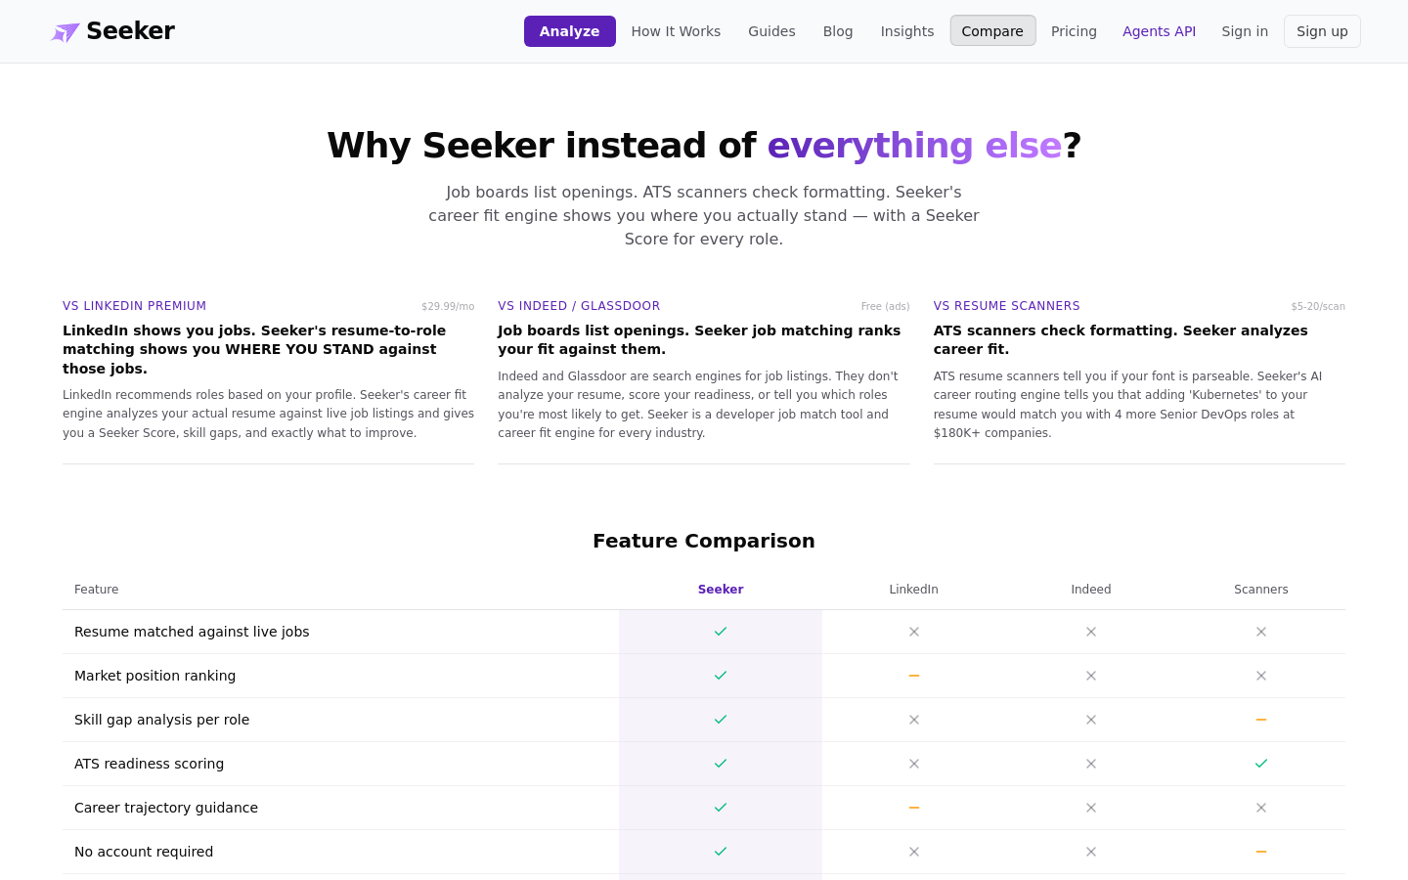The height and width of the screenshot is (880, 1408).
Task: Click Indeed X mark for Career trajectory guidance
Action: pyautogui.click(x=1091, y=808)
